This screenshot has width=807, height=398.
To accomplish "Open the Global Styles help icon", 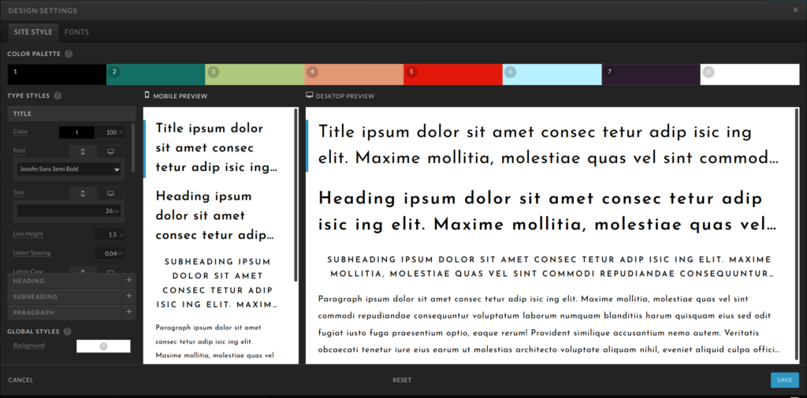I will (67, 332).
